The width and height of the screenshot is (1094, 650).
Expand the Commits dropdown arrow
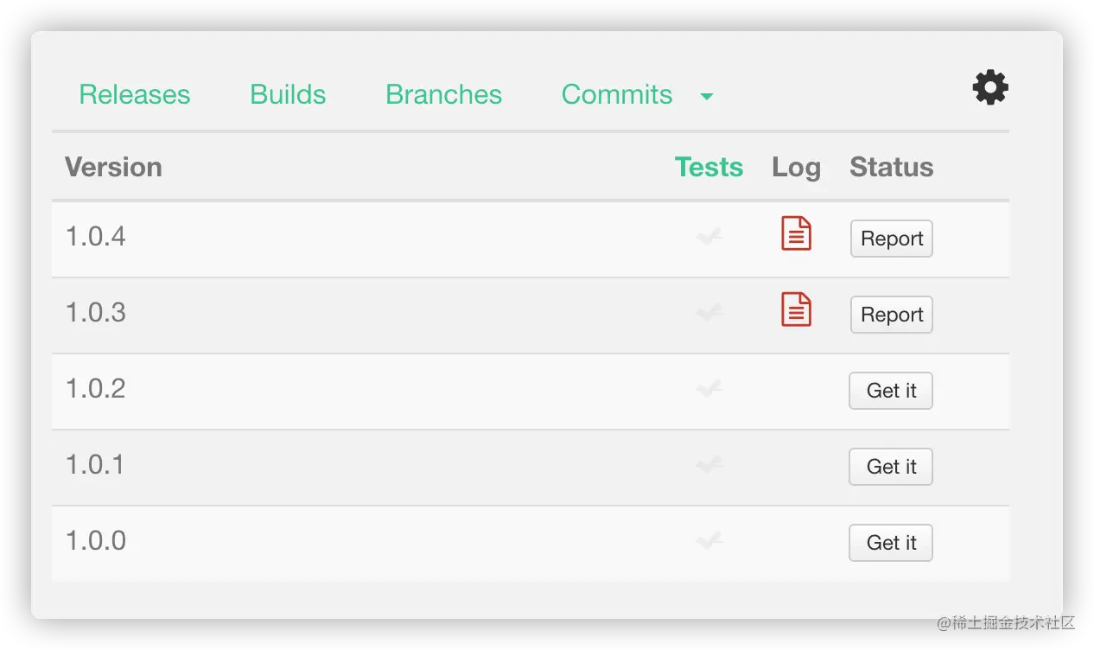click(x=707, y=96)
